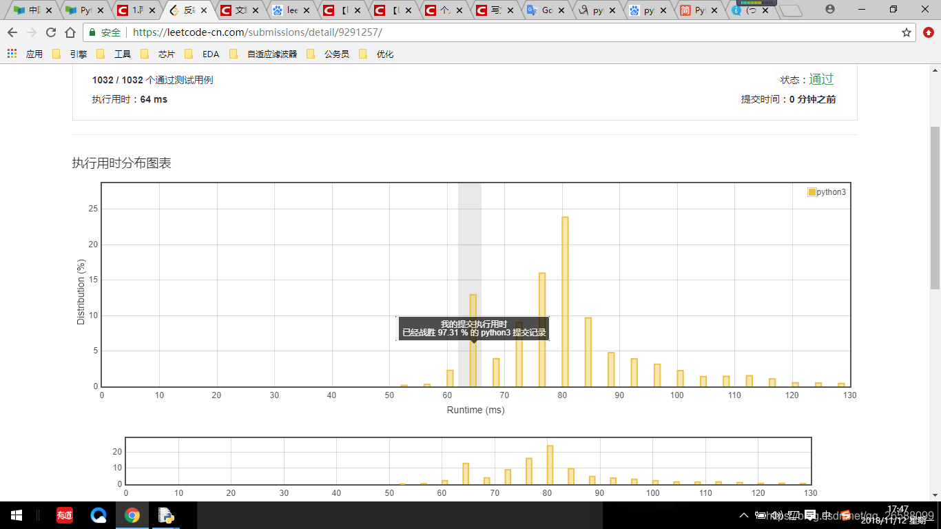Viewport: 941px width, 529px height.
Task: Open the red Chrome update menu icon
Action: tap(929, 32)
